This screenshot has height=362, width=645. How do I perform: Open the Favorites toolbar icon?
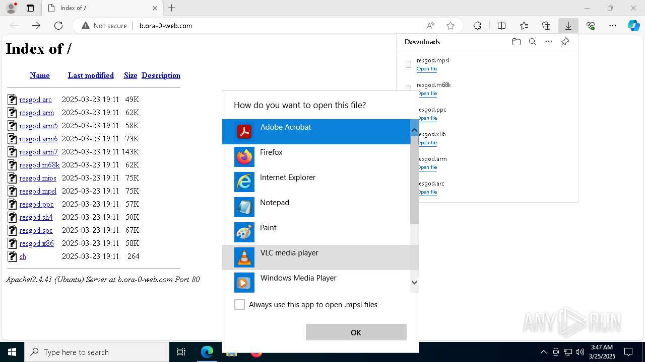click(x=524, y=26)
